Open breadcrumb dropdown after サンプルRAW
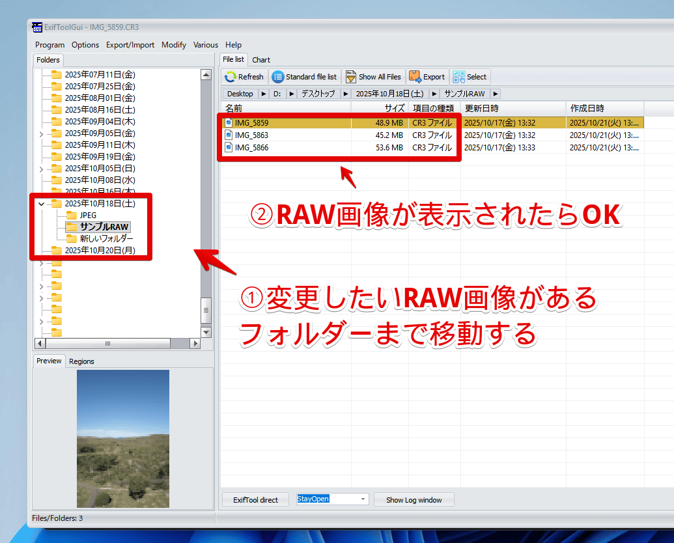The width and height of the screenshot is (674, 543). point(495,93)
